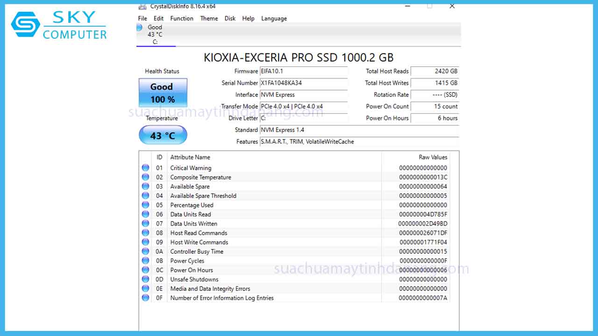The height and width of the screenshot is (336, 598).
Task: Click the status orb for Controller Busy Time
Action: [145, 252]
